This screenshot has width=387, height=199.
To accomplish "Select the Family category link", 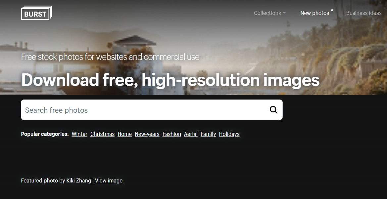I will pyautogui.click(x=208, y=134).
